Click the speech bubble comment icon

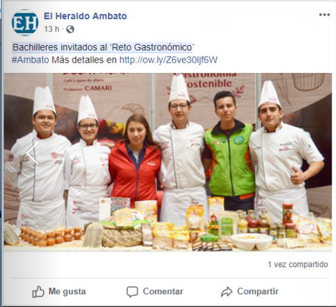click(132, 292)
